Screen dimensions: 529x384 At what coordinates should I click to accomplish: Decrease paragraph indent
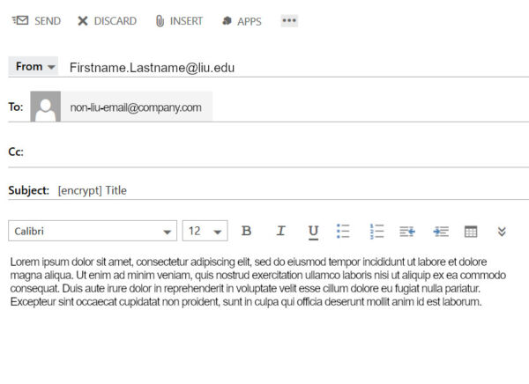coord(406,231)
